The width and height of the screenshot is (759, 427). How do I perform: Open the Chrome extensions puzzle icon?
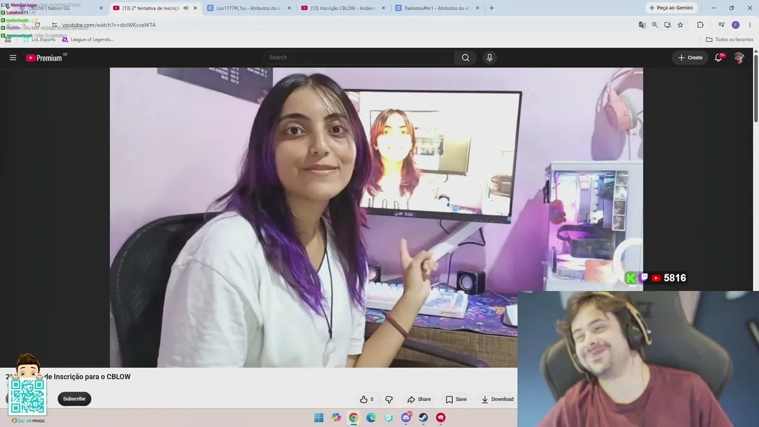(x=700, y=25)
